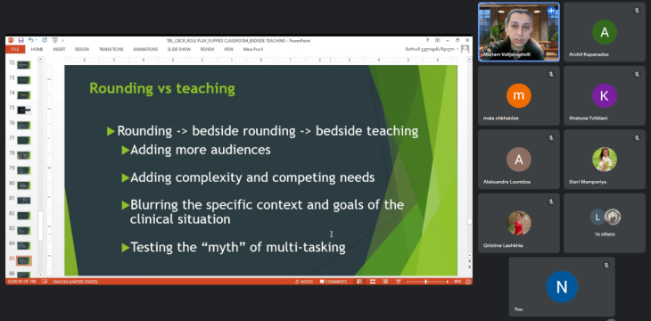Open Customize Quick Access Toolbar dropdown
651x321 pixels.
(62, 41)
